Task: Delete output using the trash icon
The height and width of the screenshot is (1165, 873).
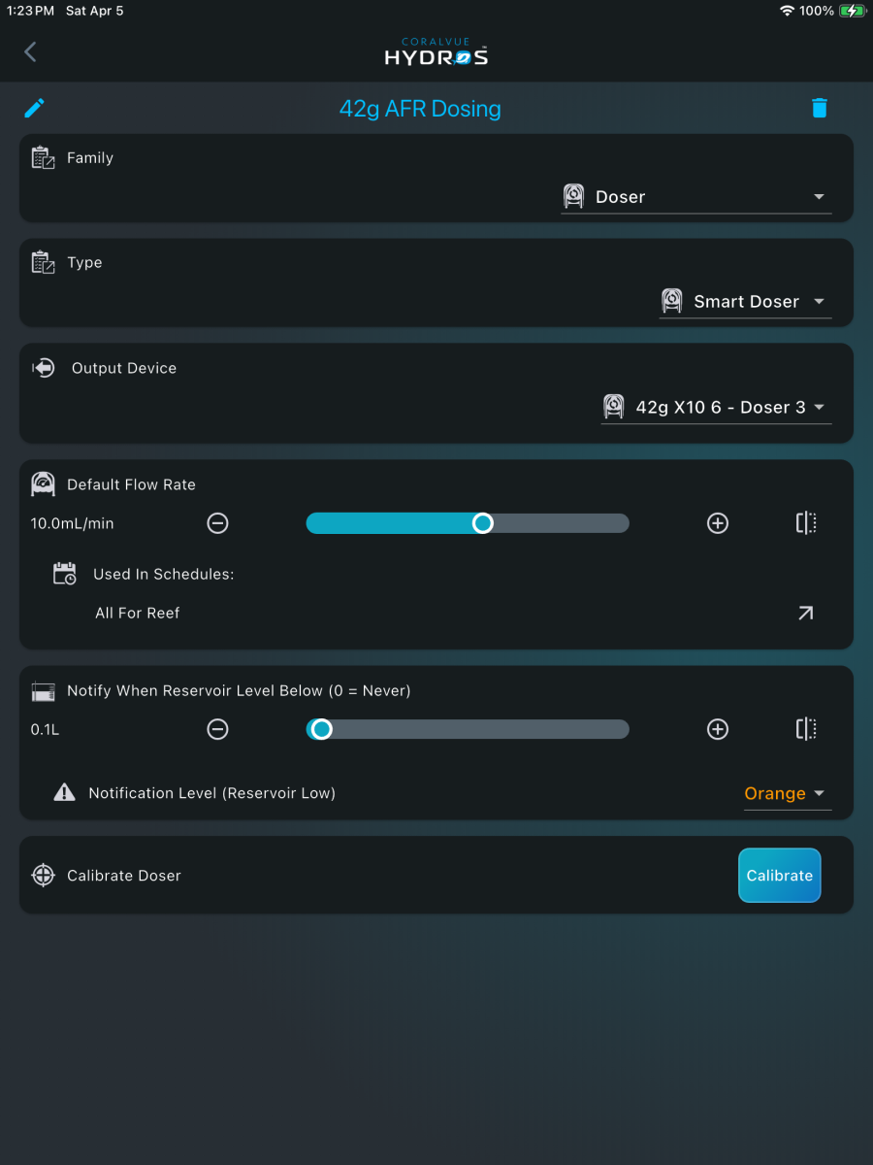Action: pyautogui.click(x=820, y=108)
